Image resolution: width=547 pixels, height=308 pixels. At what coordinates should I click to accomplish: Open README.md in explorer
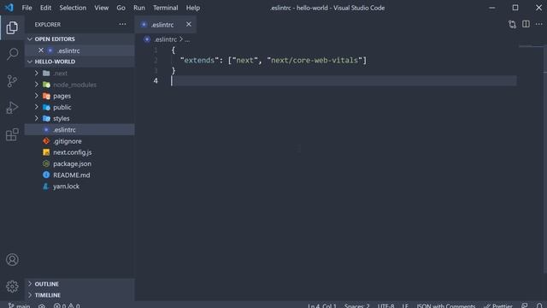[x=79, y=175]
